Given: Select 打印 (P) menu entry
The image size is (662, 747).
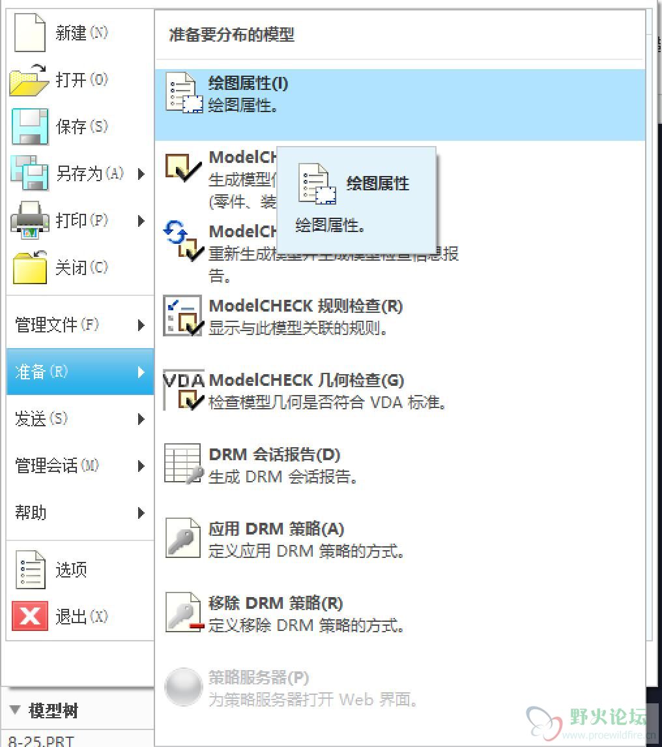Looking at the screenshot, I should tap(81, 220).
